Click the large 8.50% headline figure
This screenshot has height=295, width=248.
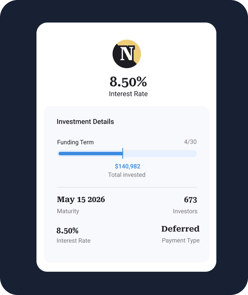point(128,82)
